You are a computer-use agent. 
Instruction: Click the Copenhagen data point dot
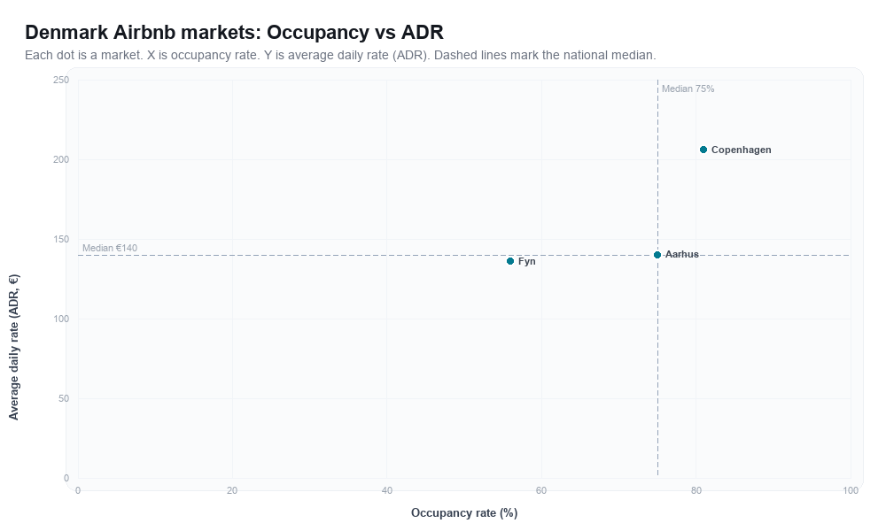pos(703,150)
